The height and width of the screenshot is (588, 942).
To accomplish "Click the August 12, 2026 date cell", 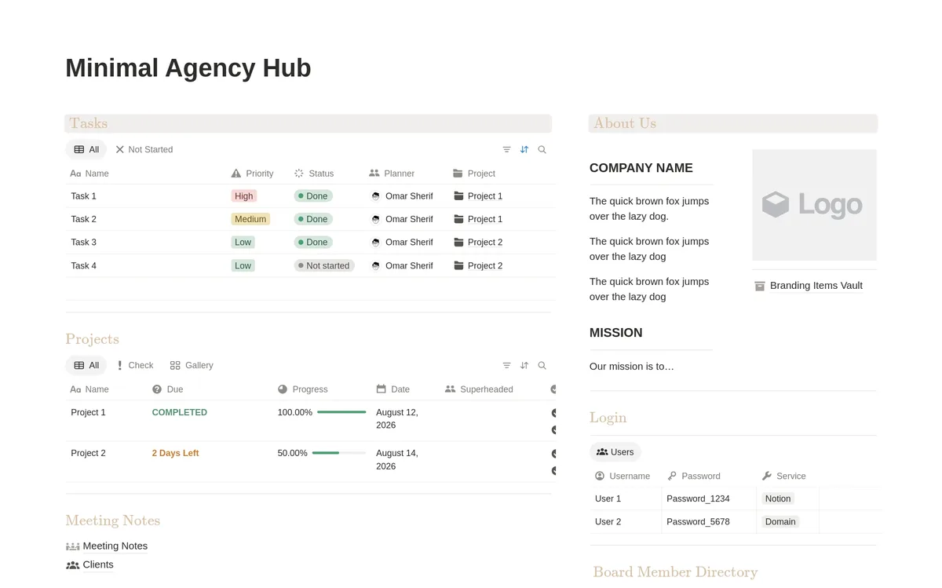I will [x=405, y=419].
